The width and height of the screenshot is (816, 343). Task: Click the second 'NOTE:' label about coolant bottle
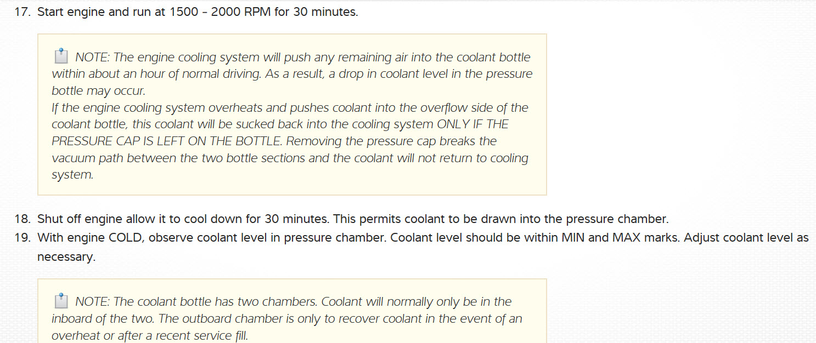[x=92, y=302]
